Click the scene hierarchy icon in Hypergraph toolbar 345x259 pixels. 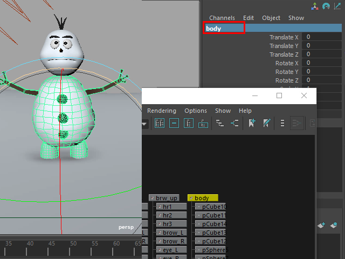219,124
